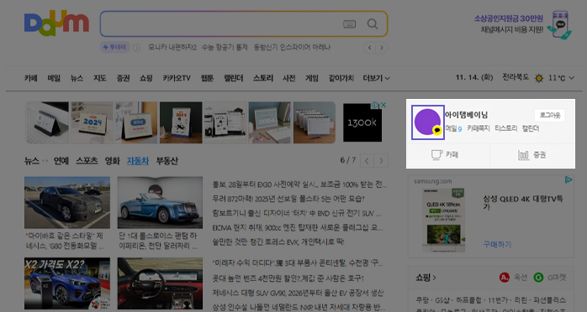Expand weather details chevron next to 11°C
Image resolution: width=587 pixels, height=312 pixels.
[572, 78]
